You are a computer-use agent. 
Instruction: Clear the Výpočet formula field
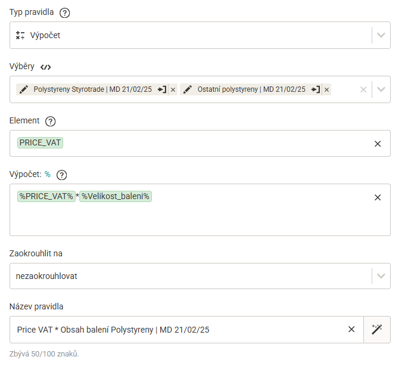[378, 197]
